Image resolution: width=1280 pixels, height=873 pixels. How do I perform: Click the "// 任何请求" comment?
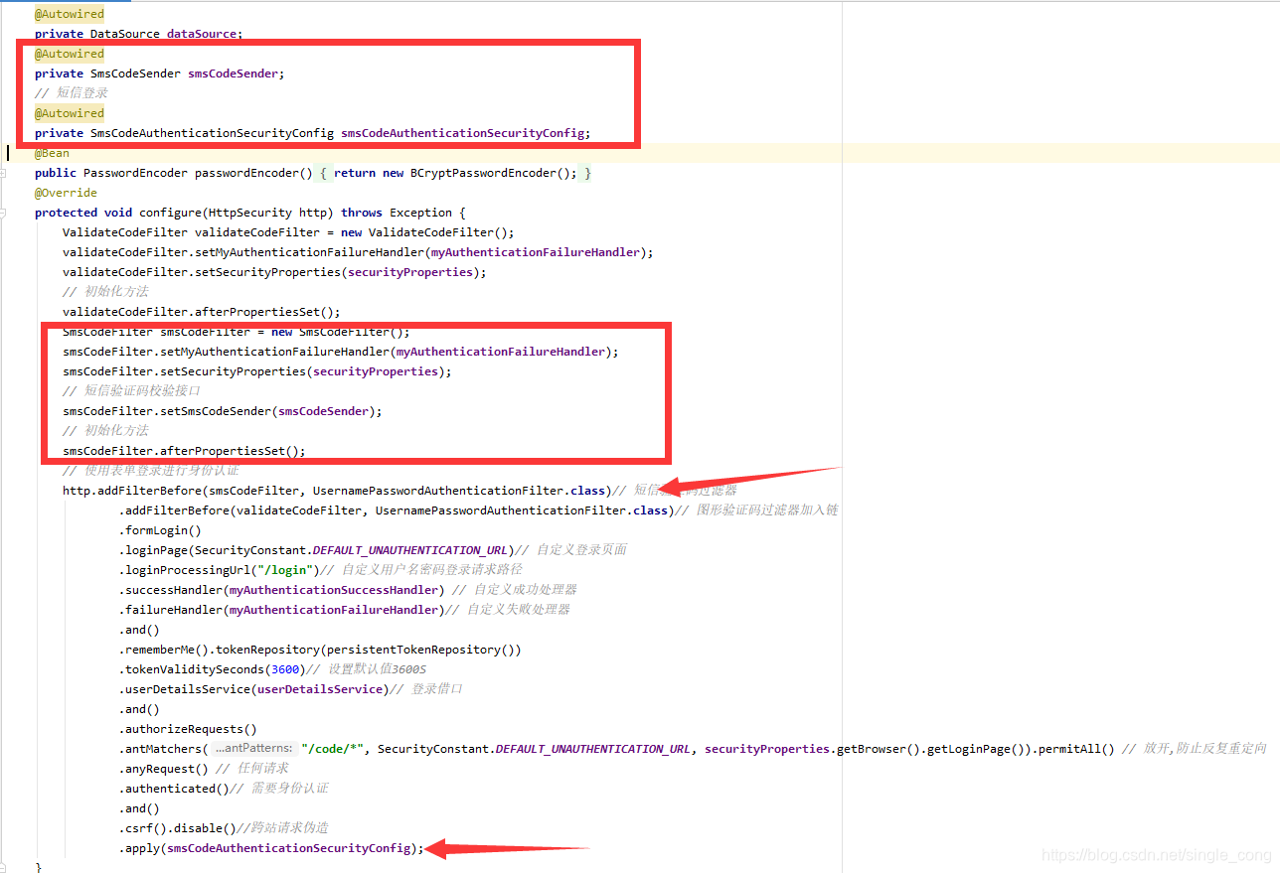tap(252, 769)
